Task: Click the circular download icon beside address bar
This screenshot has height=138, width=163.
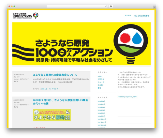Action: (x=111, y=6)
